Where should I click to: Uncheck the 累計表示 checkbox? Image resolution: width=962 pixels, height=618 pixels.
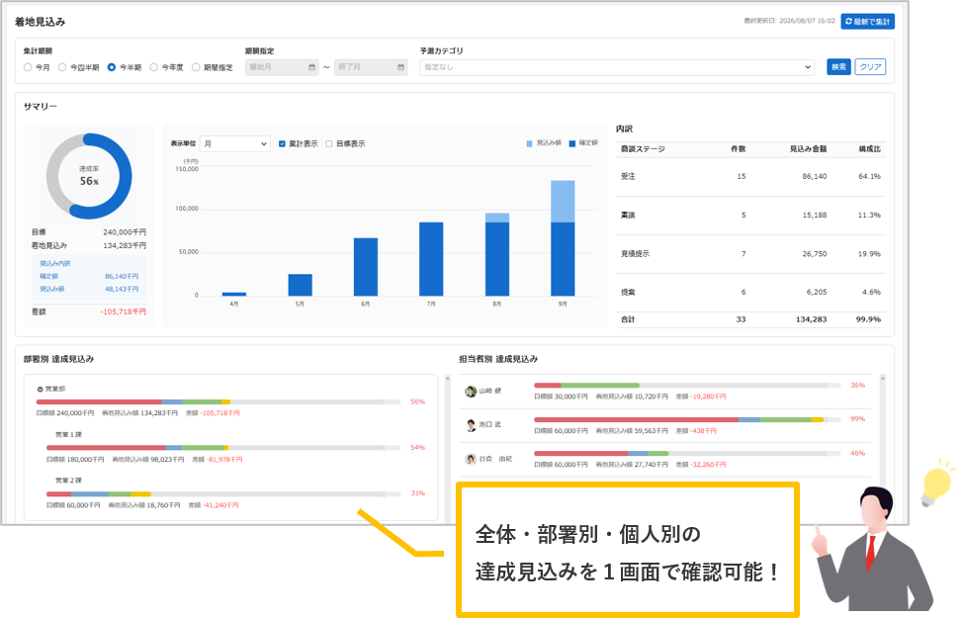pyautogui.click(x=282, y=143)
